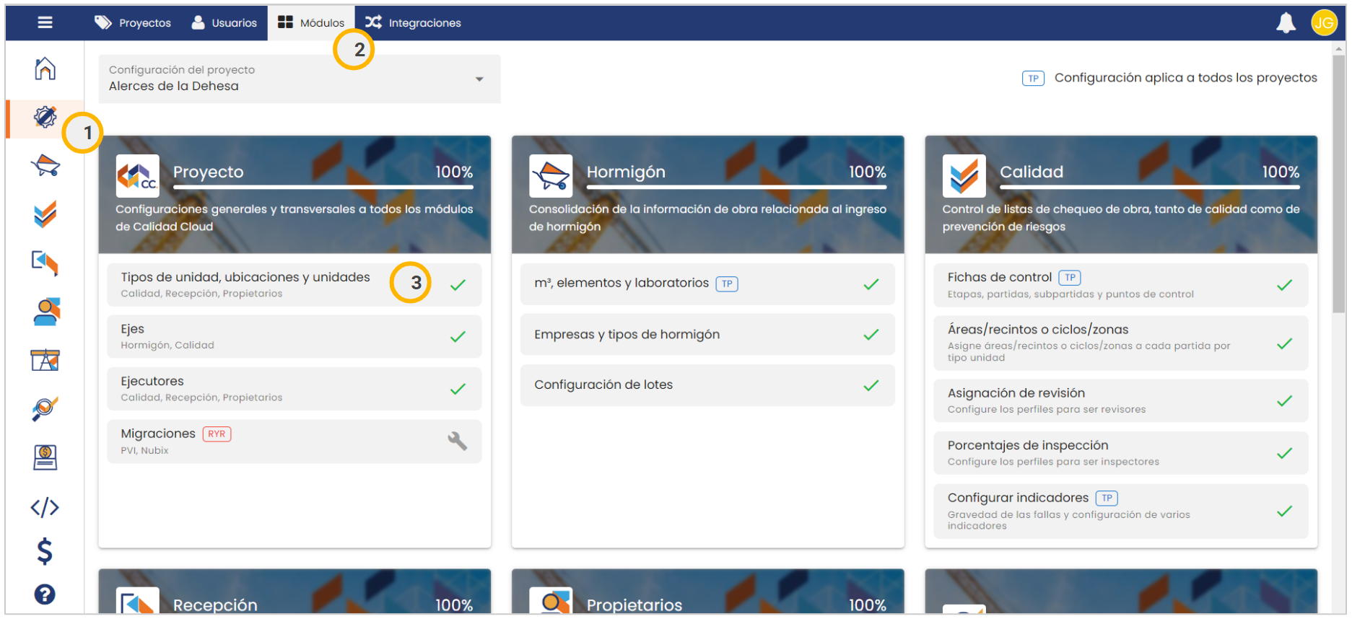1352x619 pixels.
Task: Click the checkmark beside Configuración de lotes
Action: click(871, 385)
